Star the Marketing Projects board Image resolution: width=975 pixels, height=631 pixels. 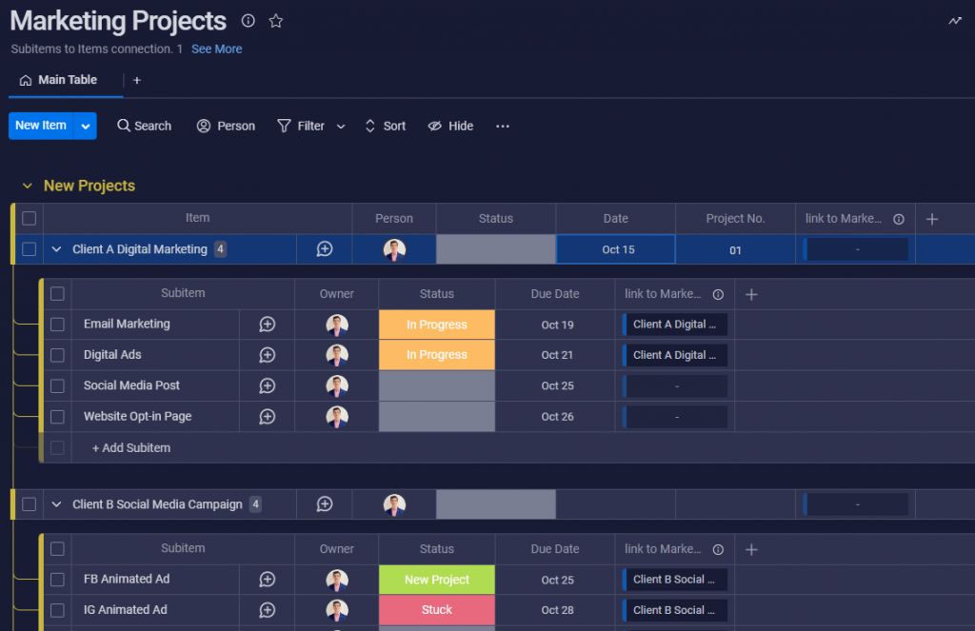[x=276, y=21]
